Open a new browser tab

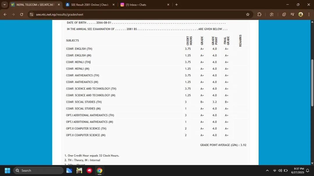(176, 5)
